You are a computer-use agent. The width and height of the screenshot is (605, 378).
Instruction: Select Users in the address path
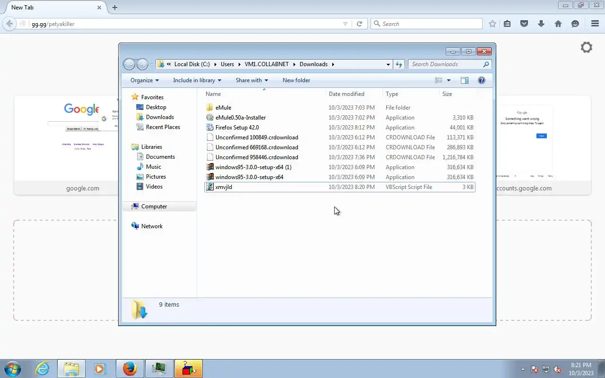[227, 64]
